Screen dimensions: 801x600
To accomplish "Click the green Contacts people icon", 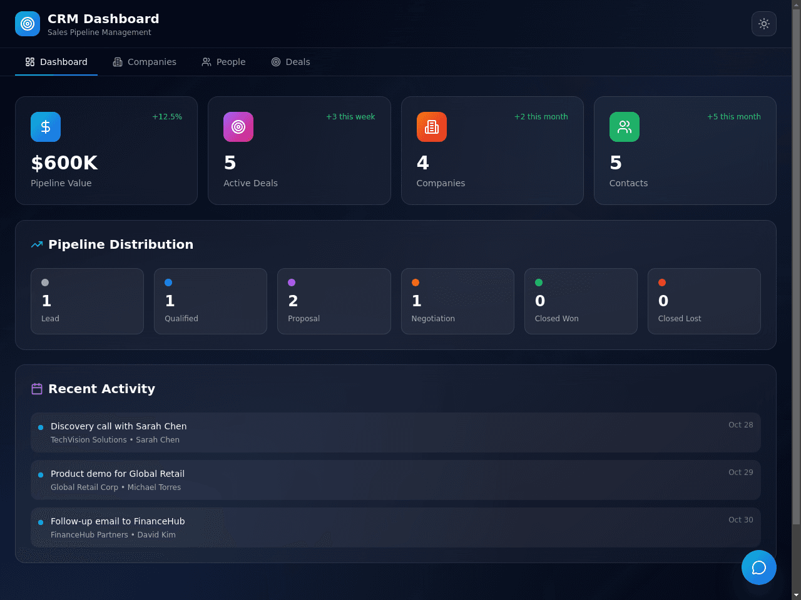I will (625, 127).
